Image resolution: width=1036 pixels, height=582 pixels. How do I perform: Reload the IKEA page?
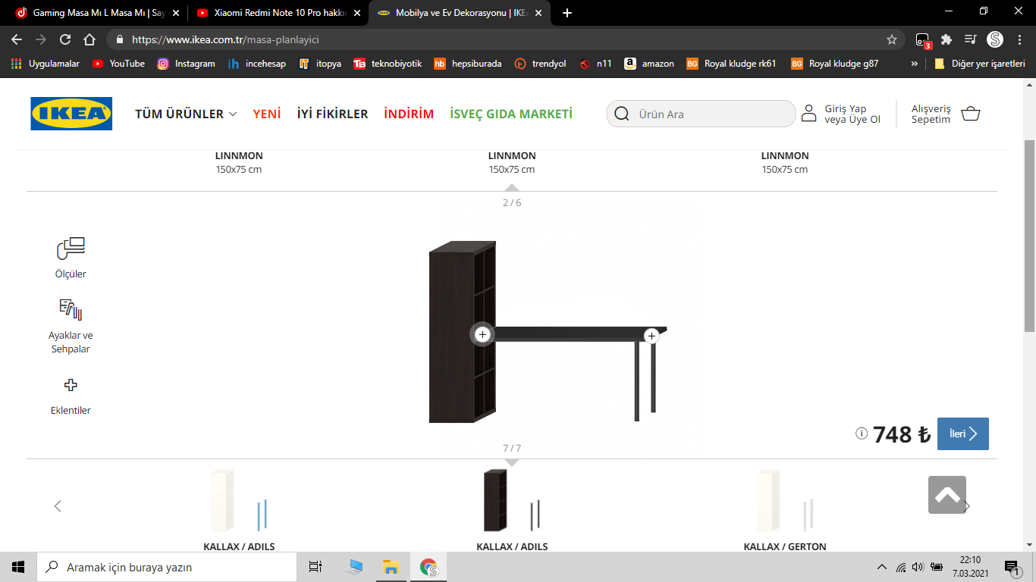(65, 39)
